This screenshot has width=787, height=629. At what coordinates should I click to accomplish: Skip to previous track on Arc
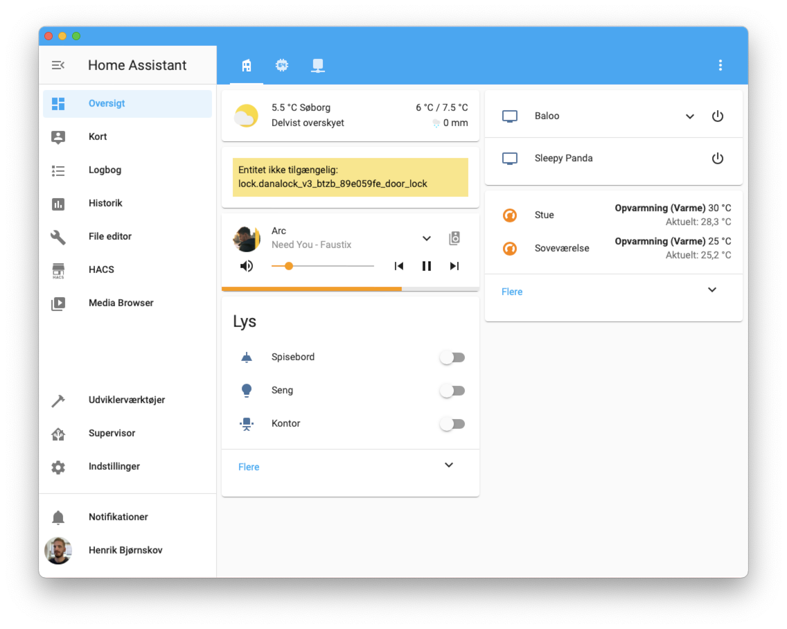click(398, 266)
